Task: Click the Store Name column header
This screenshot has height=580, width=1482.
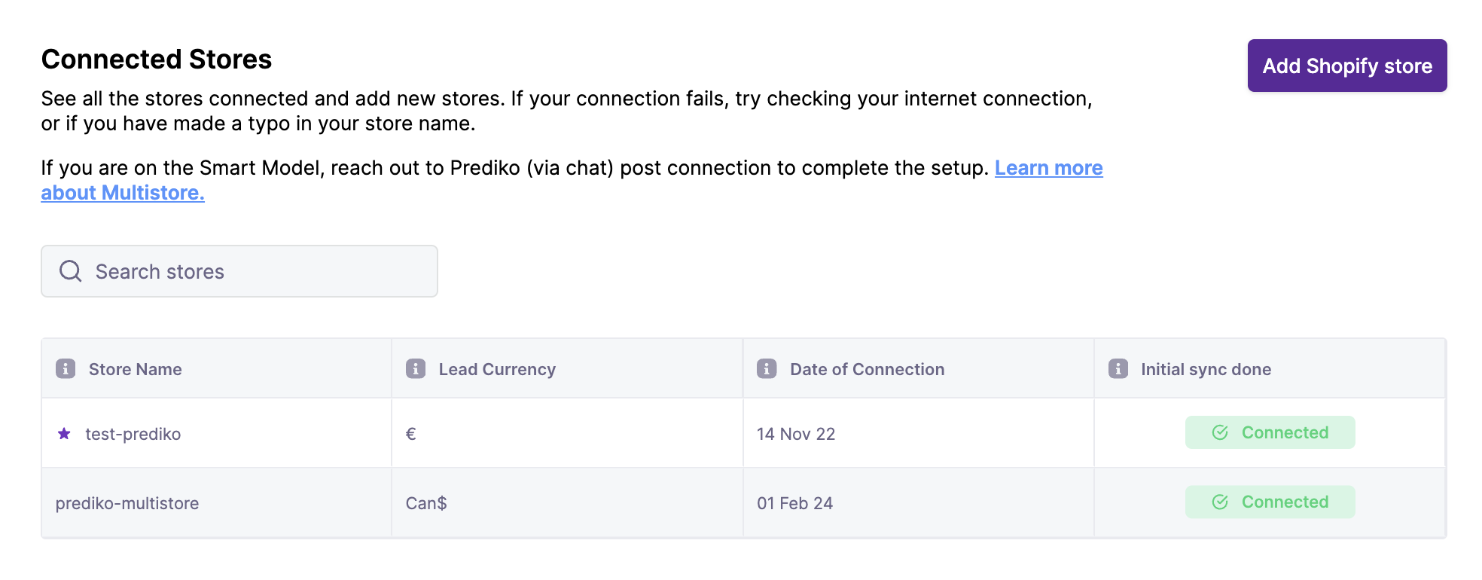Action: point(135,370)
